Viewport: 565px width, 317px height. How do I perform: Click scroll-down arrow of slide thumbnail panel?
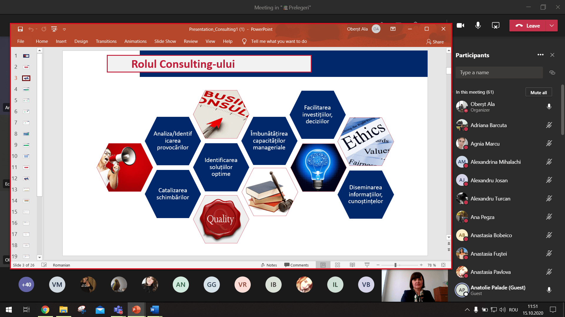(39, 257)
